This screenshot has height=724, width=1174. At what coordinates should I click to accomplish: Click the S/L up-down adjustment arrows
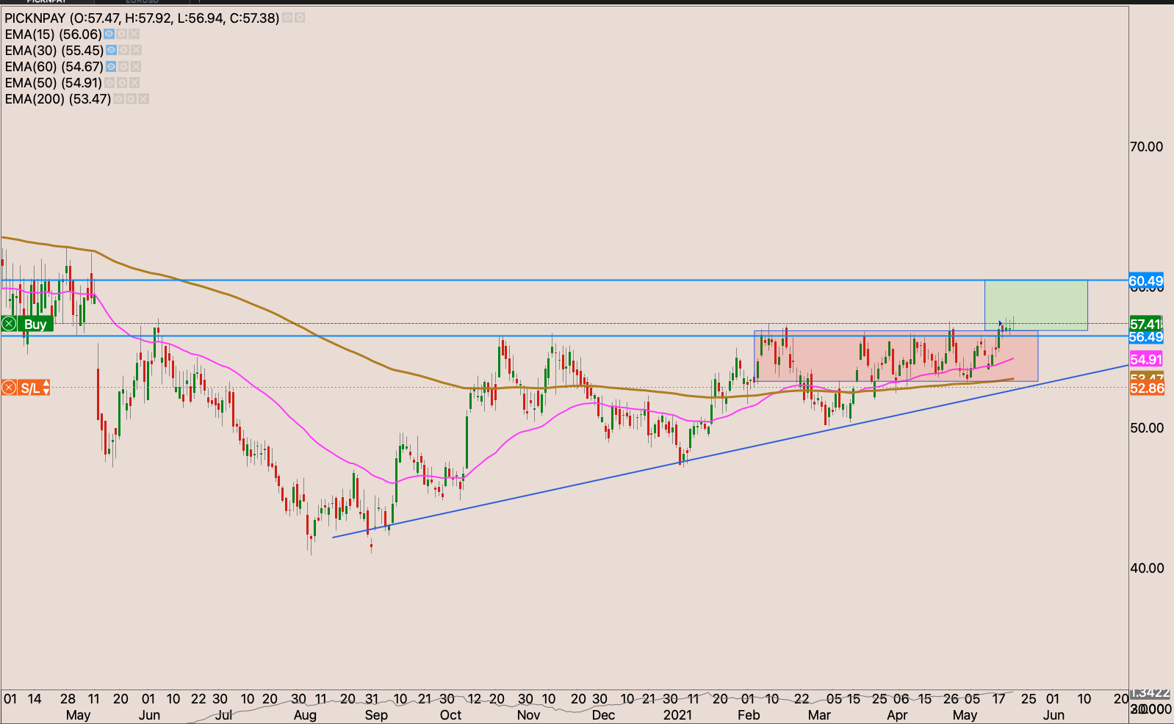[x=46, y=388]
